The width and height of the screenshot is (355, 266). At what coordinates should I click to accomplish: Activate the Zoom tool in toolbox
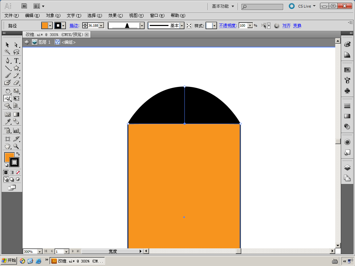pos(16,147)
